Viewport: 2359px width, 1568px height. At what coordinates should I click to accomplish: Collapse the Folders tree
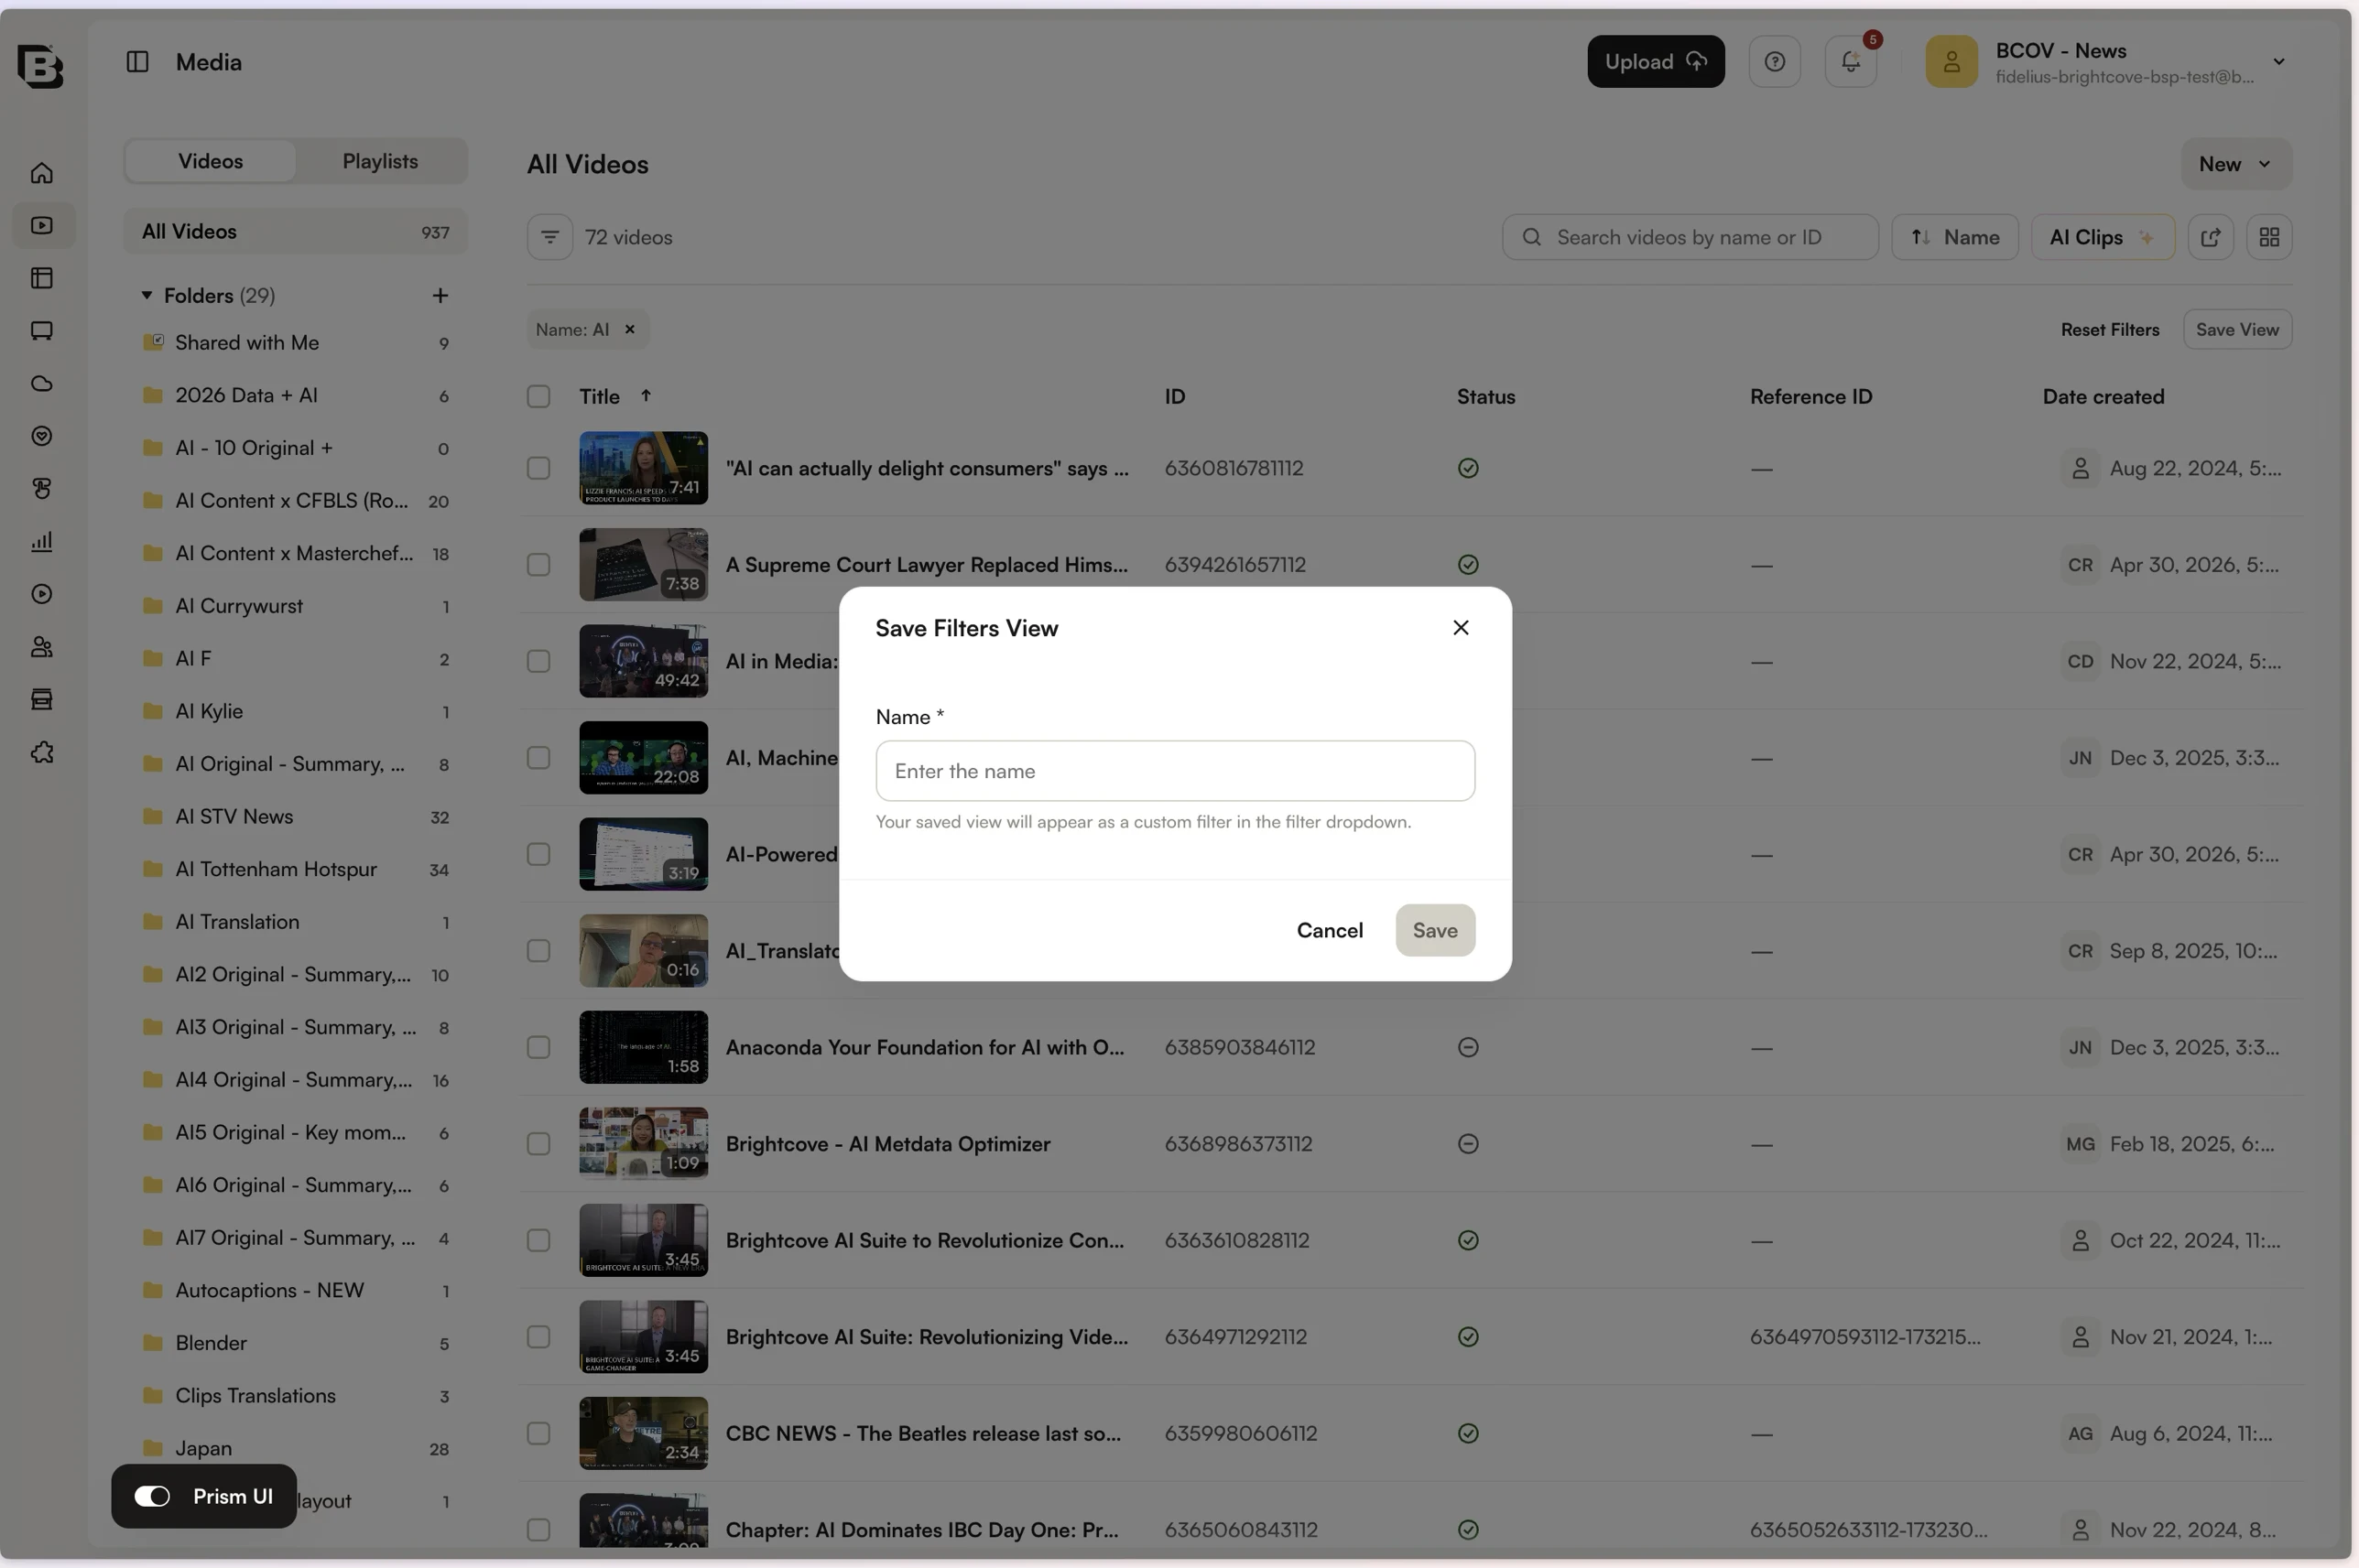tap(146, 295)
